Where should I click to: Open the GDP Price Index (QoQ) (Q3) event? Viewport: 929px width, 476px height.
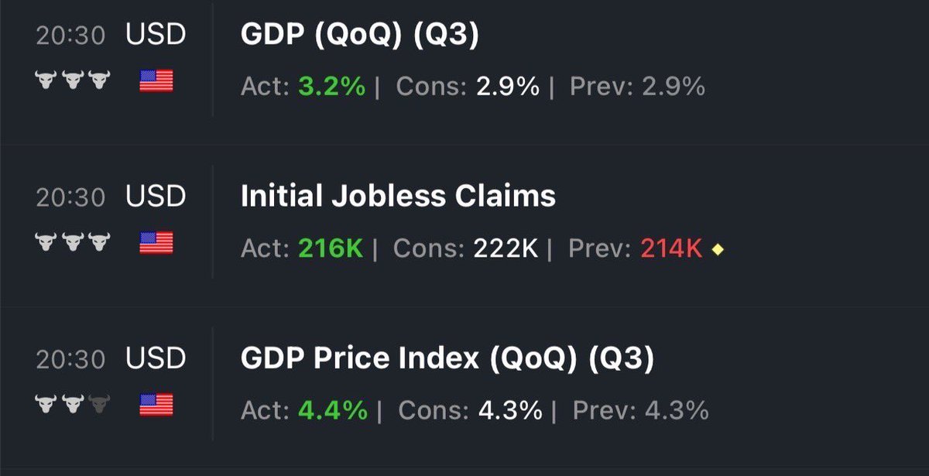point(447,358)
